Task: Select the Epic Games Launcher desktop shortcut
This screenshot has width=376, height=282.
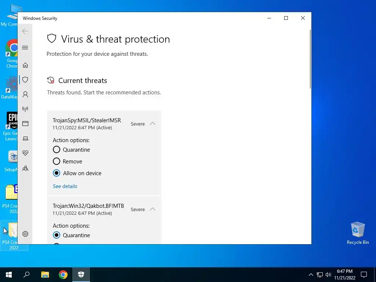Action: [x=10, y=126]
